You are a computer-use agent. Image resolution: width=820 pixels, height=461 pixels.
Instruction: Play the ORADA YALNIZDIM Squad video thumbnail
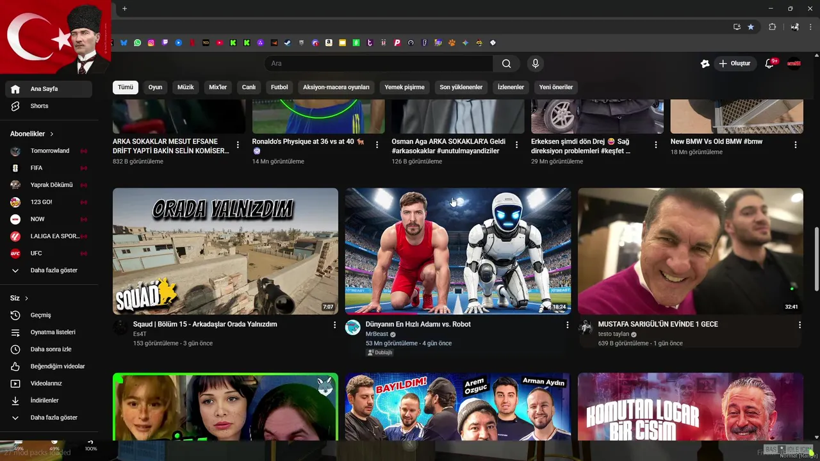click(x=225, y=251)
